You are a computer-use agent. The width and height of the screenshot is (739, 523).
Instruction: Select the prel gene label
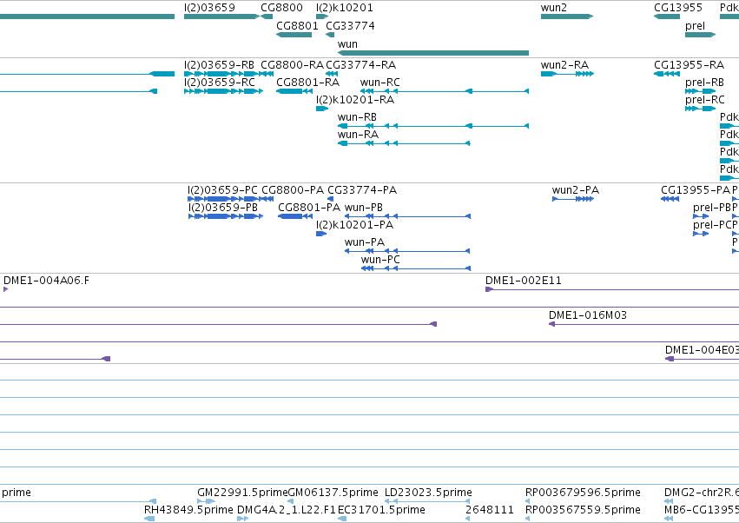(696, 25)
